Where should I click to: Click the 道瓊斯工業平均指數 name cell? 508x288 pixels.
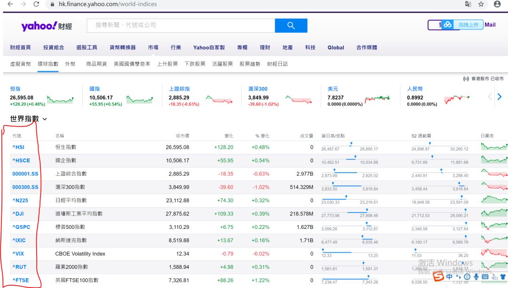(79, 214)
